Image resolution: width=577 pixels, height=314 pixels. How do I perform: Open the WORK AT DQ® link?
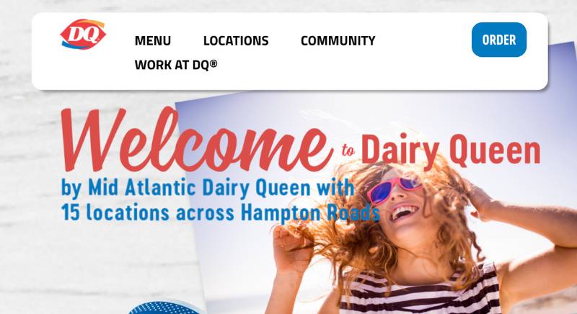(176, 65)
